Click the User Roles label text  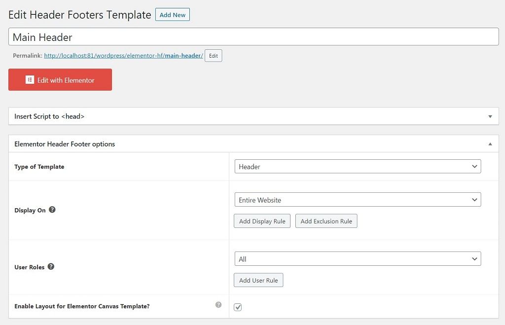pos(29,267)
